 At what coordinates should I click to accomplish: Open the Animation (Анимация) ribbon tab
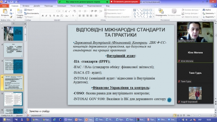tap(62, 6)
